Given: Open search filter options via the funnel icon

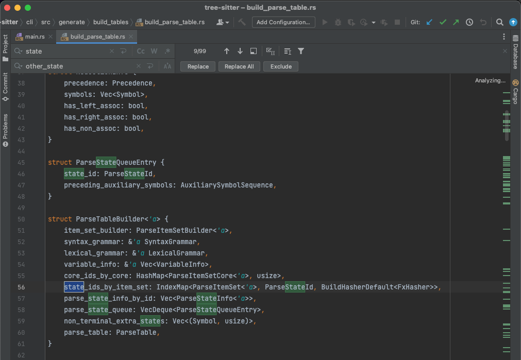Looking at the screenshot, I should pos(301,51).
